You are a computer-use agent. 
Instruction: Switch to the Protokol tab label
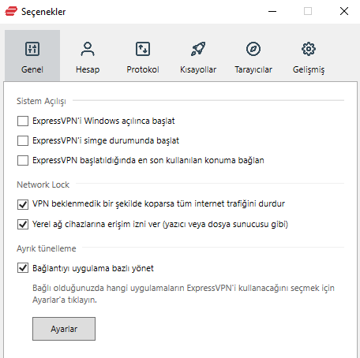143,69
